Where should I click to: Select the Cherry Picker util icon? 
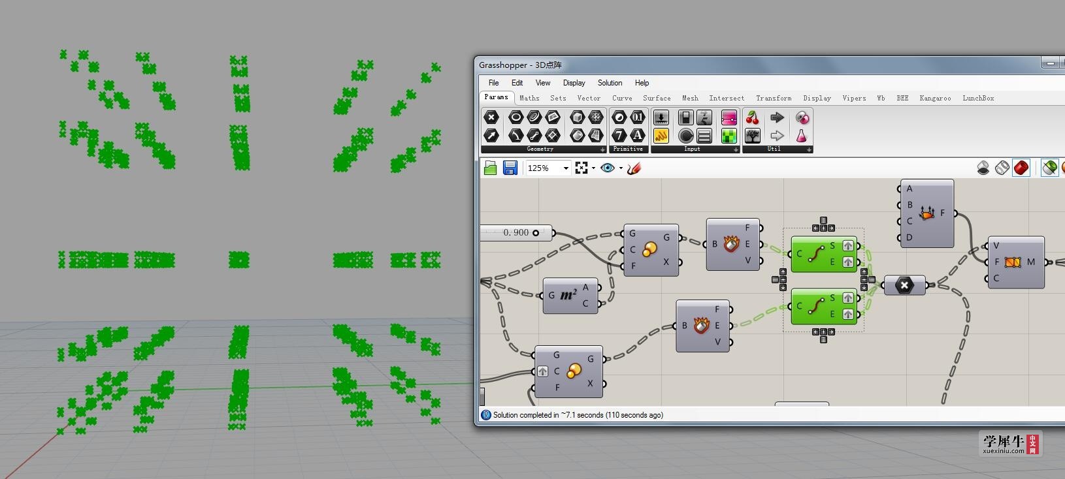753,117
